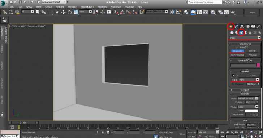The height and width of the screenshot is (138, 263).
Task: Open the named selection sets dropdown
Action: coord(157,12)
